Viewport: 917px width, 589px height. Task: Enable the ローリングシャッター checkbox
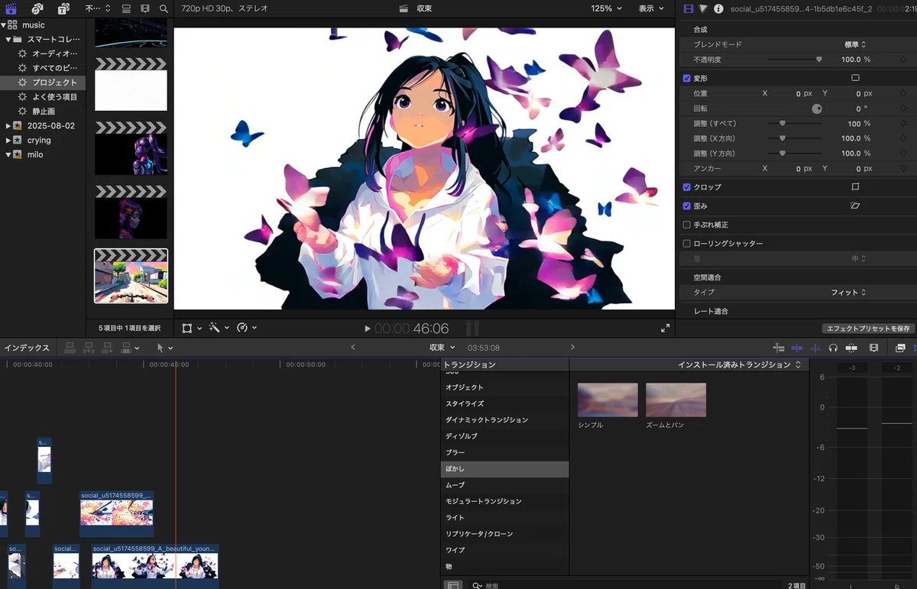[x=687, y=244]
